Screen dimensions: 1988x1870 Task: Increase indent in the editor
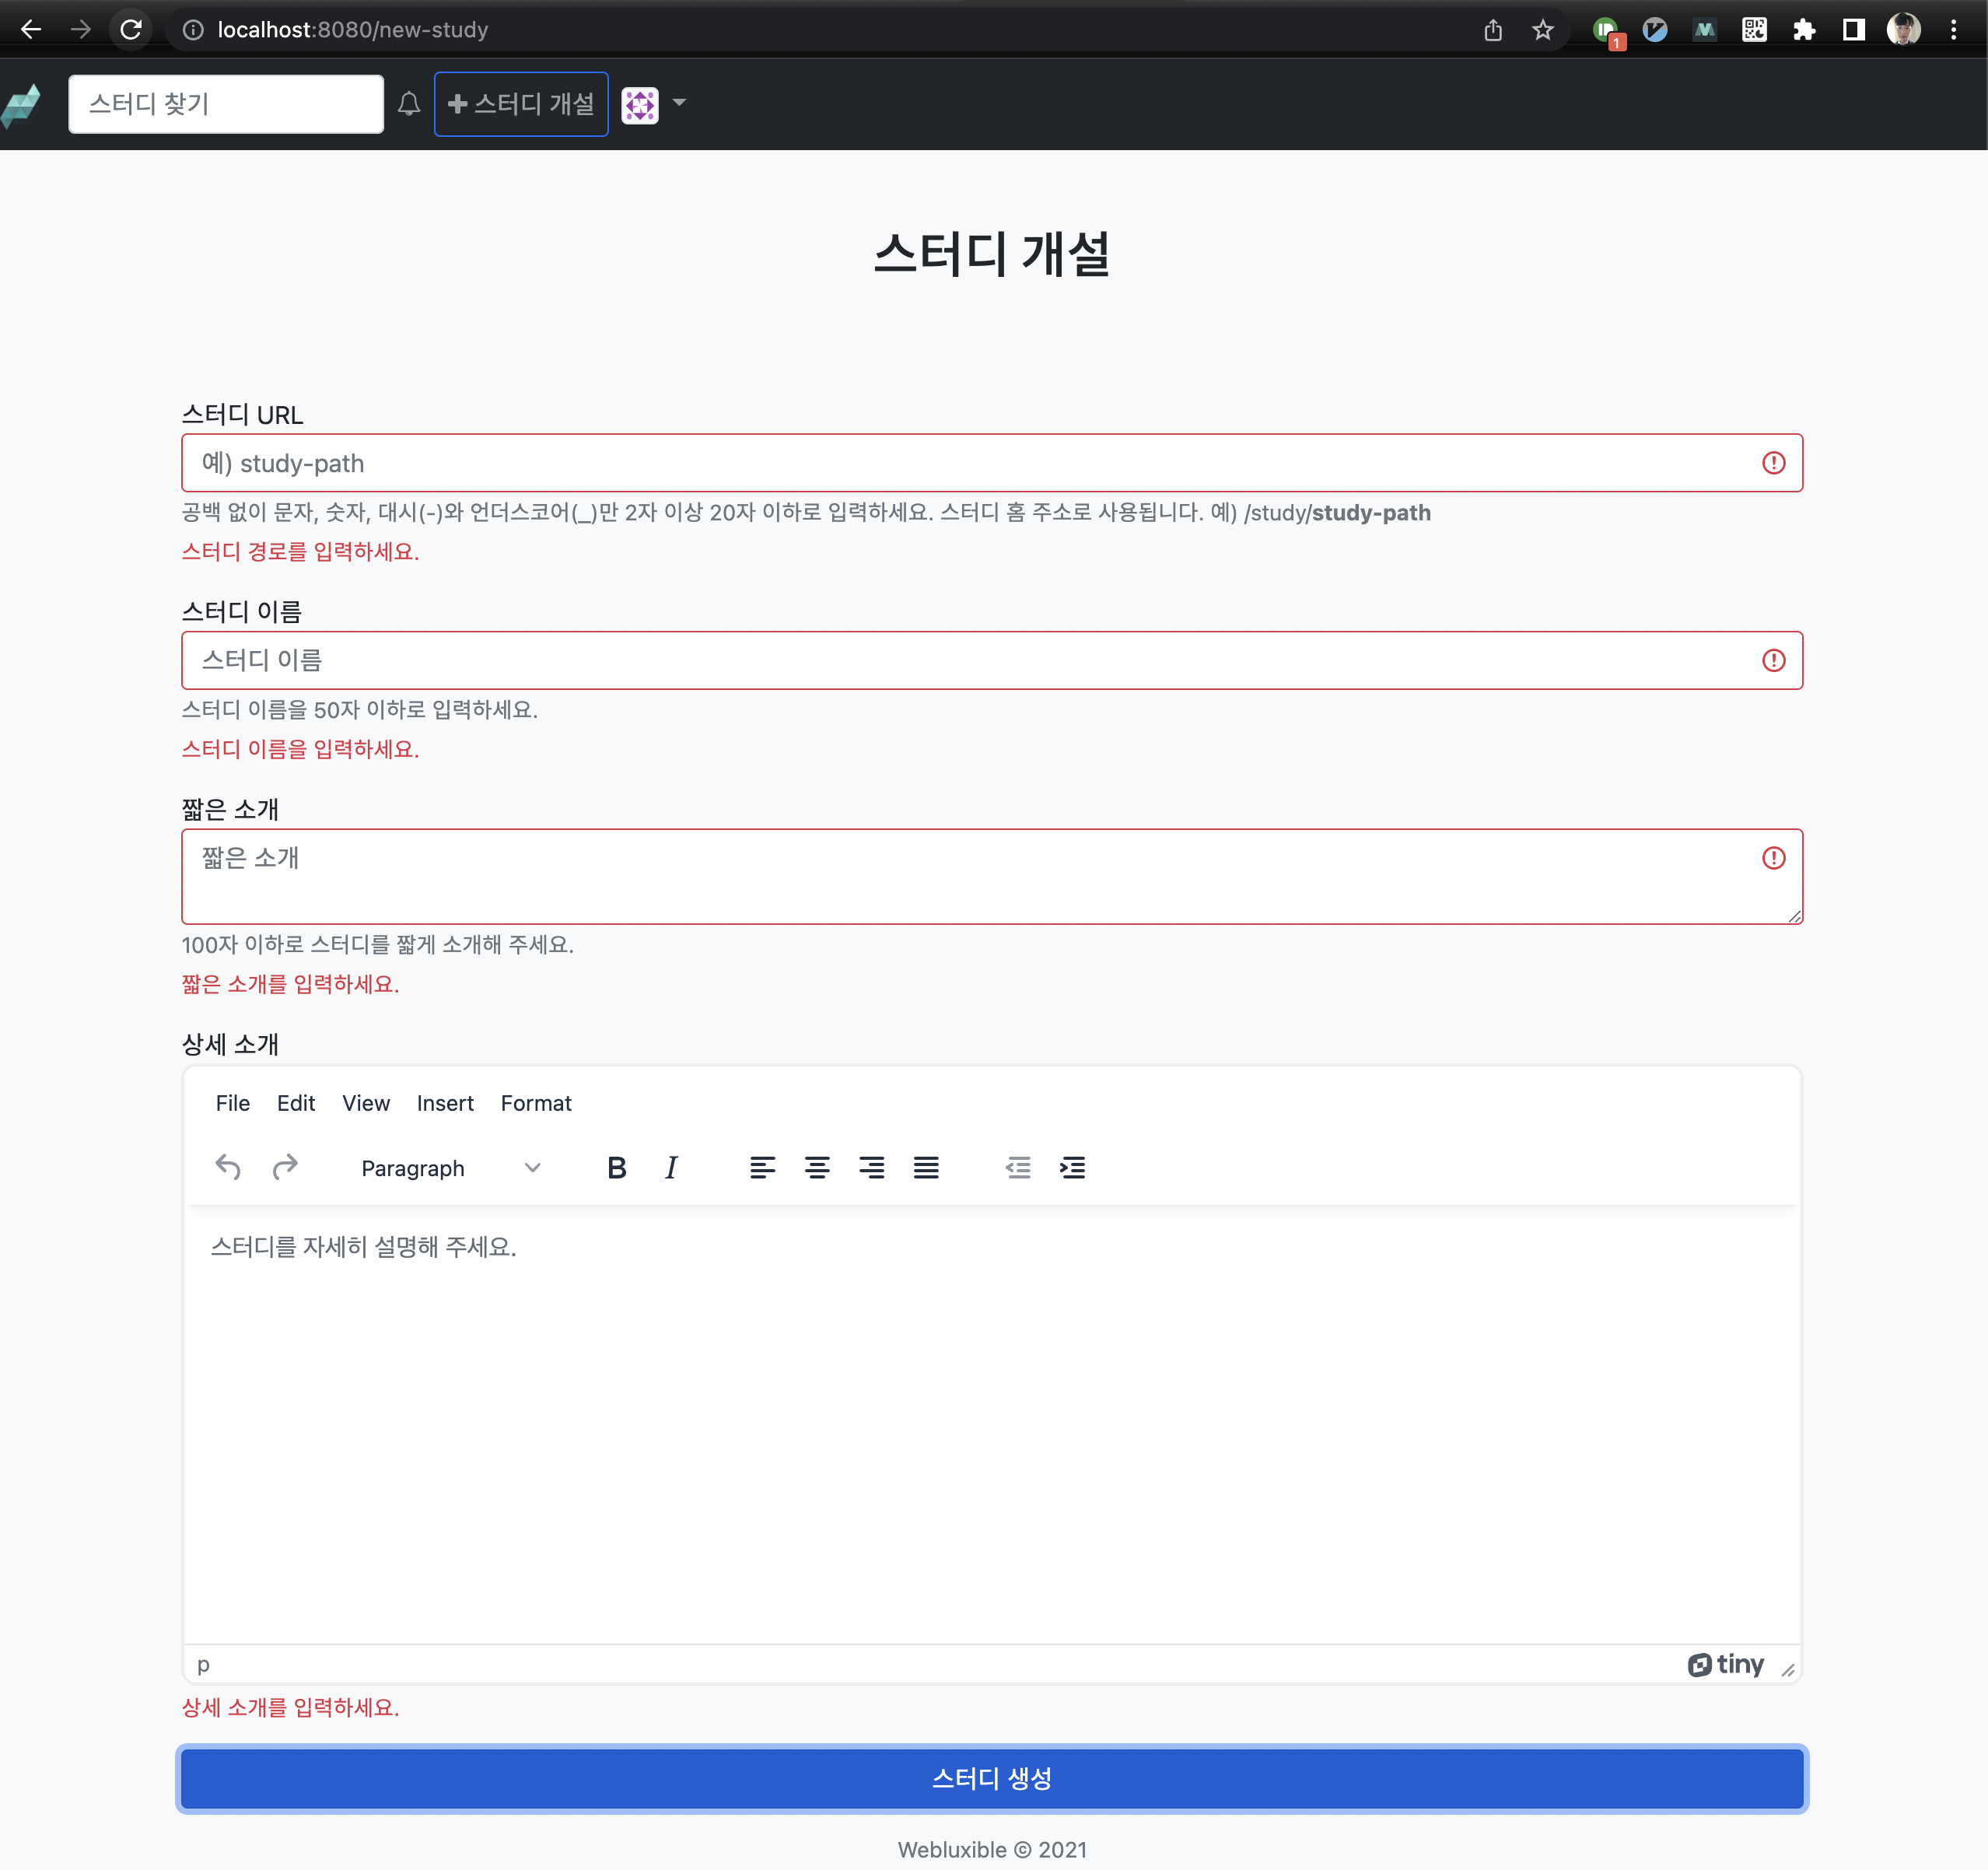click(x=1072, y=1168)
